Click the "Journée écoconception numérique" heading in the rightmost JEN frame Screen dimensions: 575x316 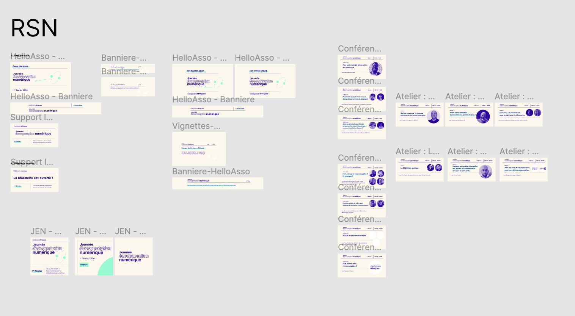[x=134, y=256]
